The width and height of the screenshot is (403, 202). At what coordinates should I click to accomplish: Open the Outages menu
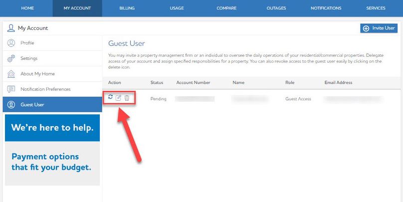click(276, 8)
